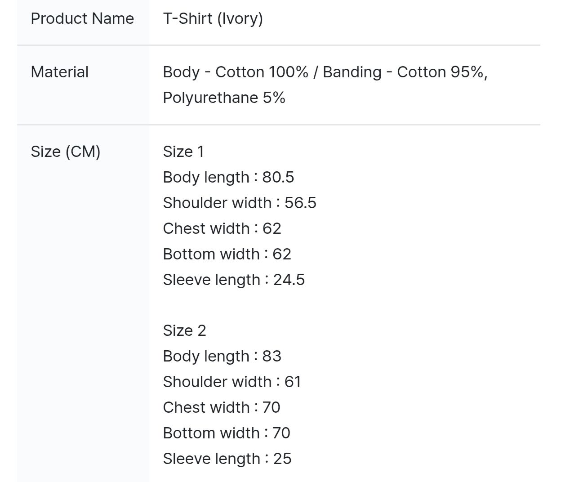Select the Bottom width 70 line
The image size is (561, 482).
point(226,433)
